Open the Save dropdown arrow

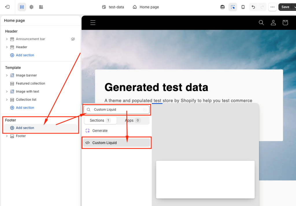[294, 7]
